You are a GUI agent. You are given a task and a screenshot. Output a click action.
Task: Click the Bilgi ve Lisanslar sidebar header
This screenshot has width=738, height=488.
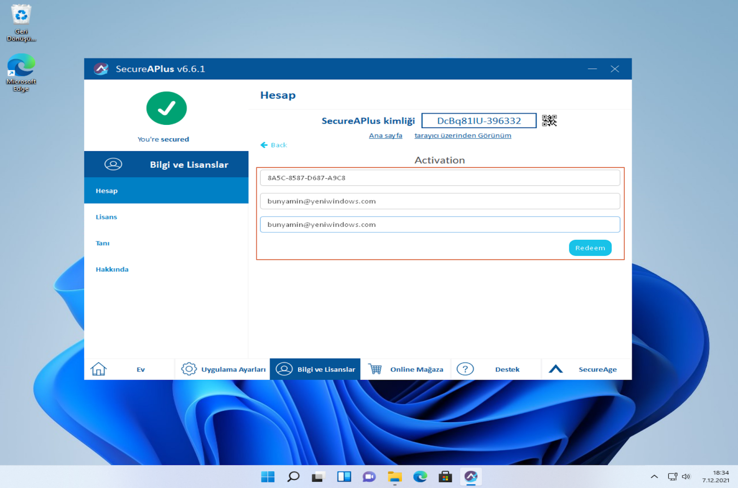[x=166, y=164]
